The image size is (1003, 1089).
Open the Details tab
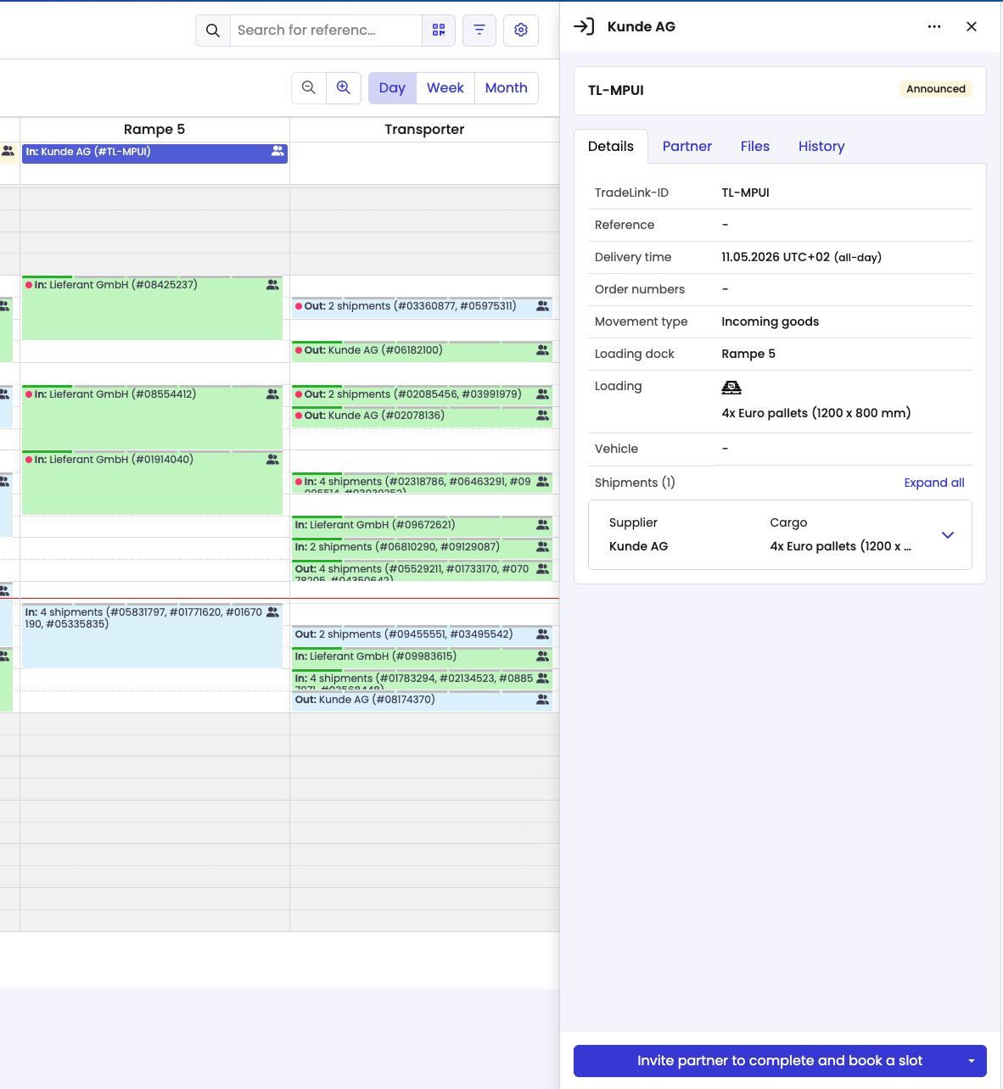(x=611, y=146)
